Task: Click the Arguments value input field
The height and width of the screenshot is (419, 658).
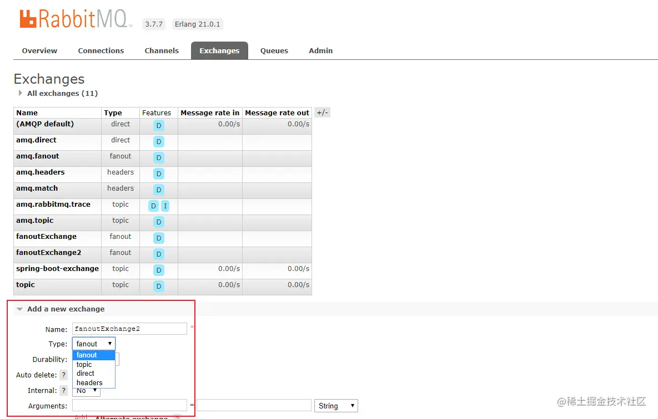Action: pos(254,405)
